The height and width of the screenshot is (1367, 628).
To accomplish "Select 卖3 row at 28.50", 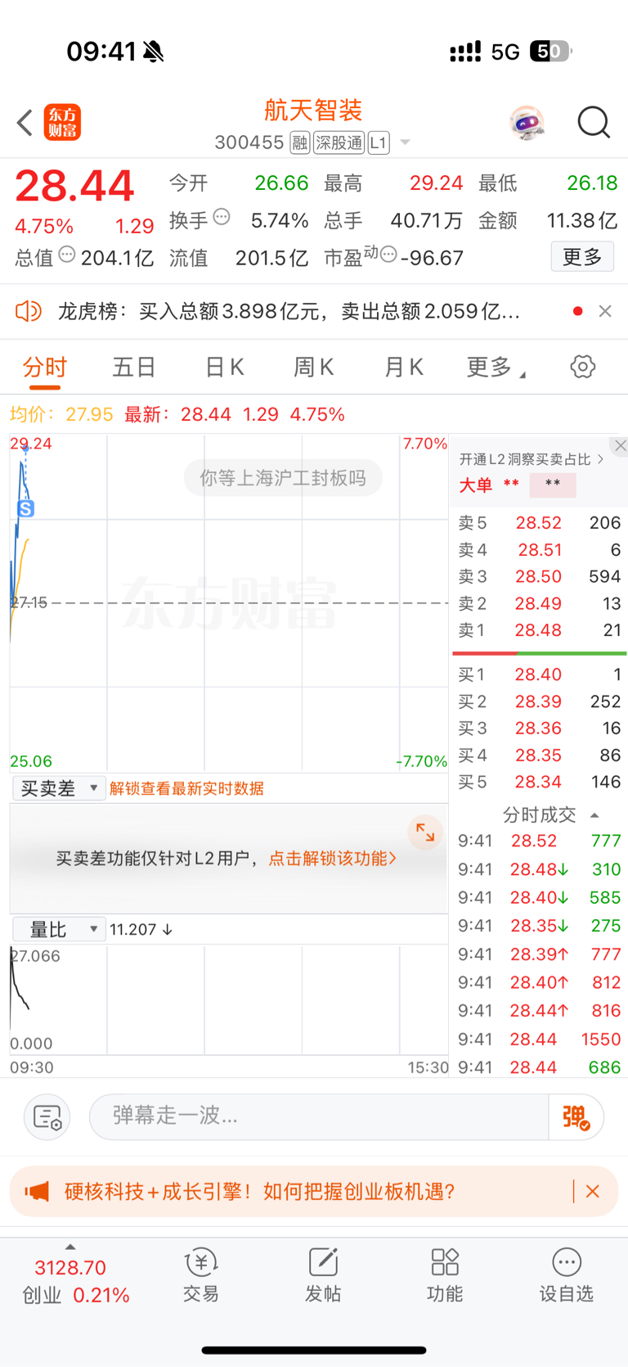I will (x=540, y=576).
